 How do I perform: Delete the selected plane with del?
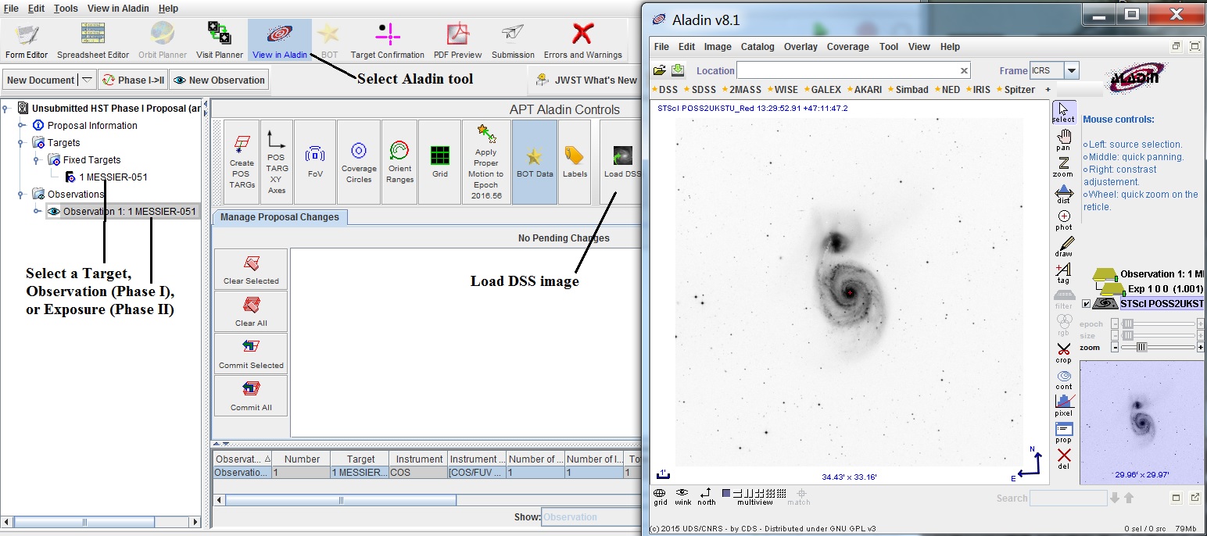point(1063,459)
